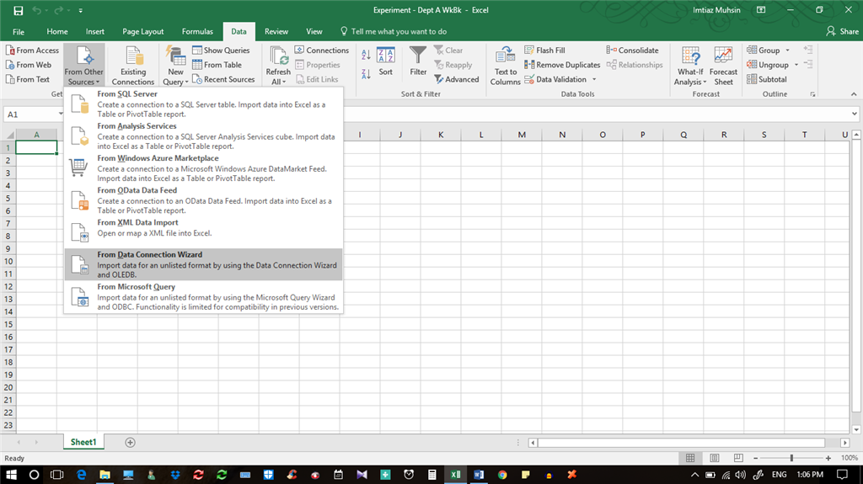This screenshot has width=863, height=484.
Task: Open the Sort dialog
Action: click(386, 61)
